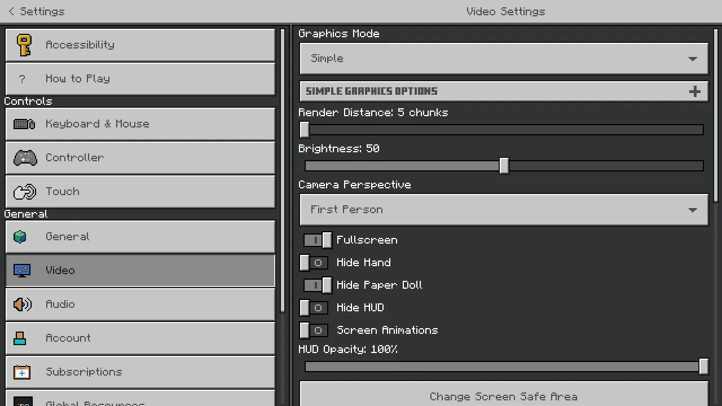Viewport: 722px width, 406px height.
Task: Click the grass block General icon
Action: (20, 237)
